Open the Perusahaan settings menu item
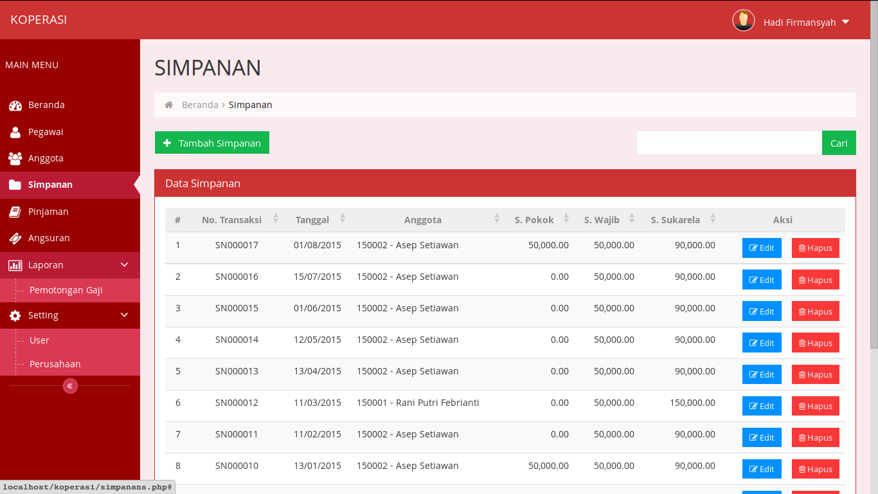The image size is (878, 494). [x=55, y=364]
